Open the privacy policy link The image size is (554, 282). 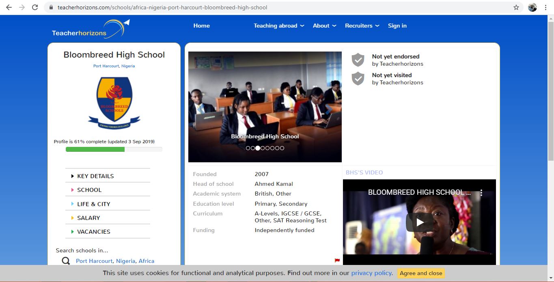pyautogui.click(x=372, y=273)
